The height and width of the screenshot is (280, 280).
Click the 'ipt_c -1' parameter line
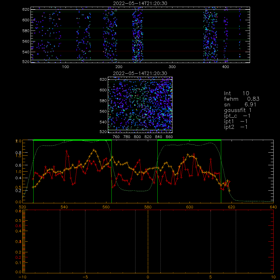tap(237, 116)
